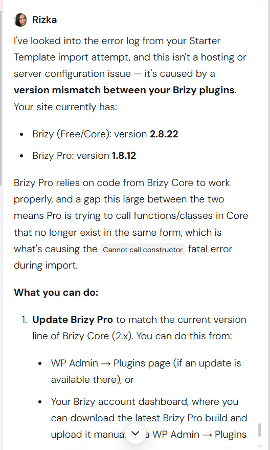Click the 'during import.' text line
The image size is (270, 450).
pyautogui.click(x=46, y=265)
